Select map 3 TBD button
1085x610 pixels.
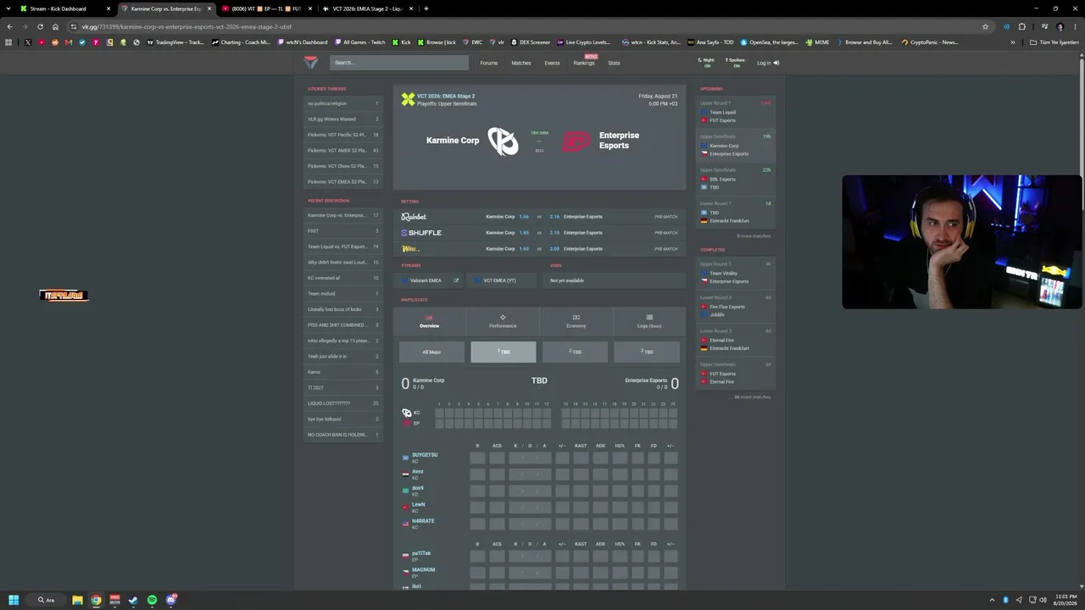647,352
